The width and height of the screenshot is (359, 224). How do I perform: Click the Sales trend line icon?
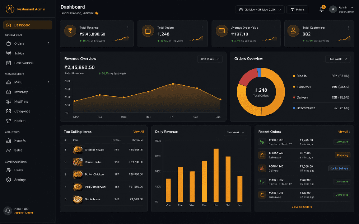[x=9, y=150]
